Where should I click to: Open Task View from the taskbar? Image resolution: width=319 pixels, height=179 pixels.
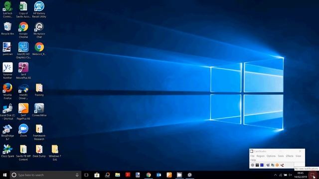(86, 175)
